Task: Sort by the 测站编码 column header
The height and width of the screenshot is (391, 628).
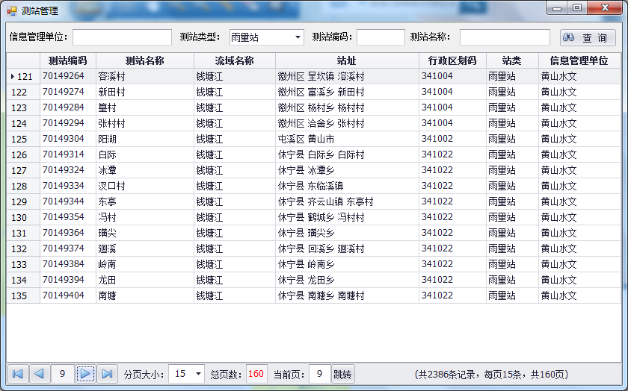Action: [67, 60]
